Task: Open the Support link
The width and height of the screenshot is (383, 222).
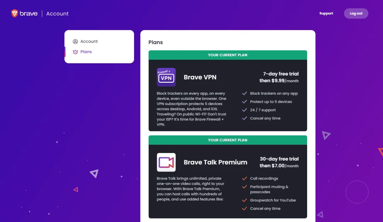Action: tap(326, 13)
